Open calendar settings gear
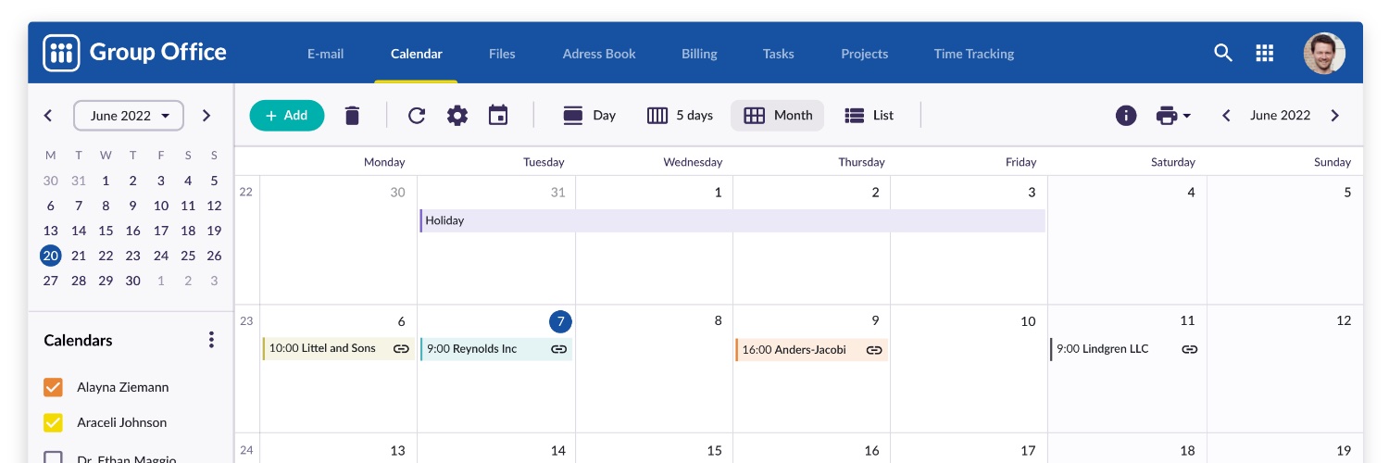The image size is (1389, 463). point(457,116)
